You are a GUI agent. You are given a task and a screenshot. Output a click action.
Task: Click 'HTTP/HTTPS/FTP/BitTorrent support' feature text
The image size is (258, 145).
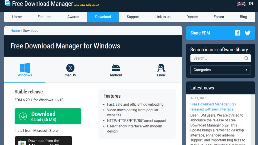136,121
